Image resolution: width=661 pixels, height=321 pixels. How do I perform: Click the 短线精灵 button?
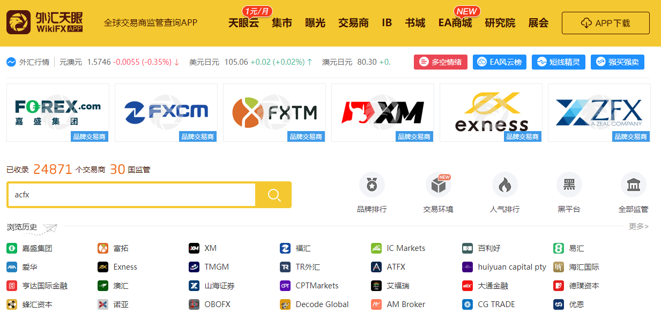tap(559, 62)
